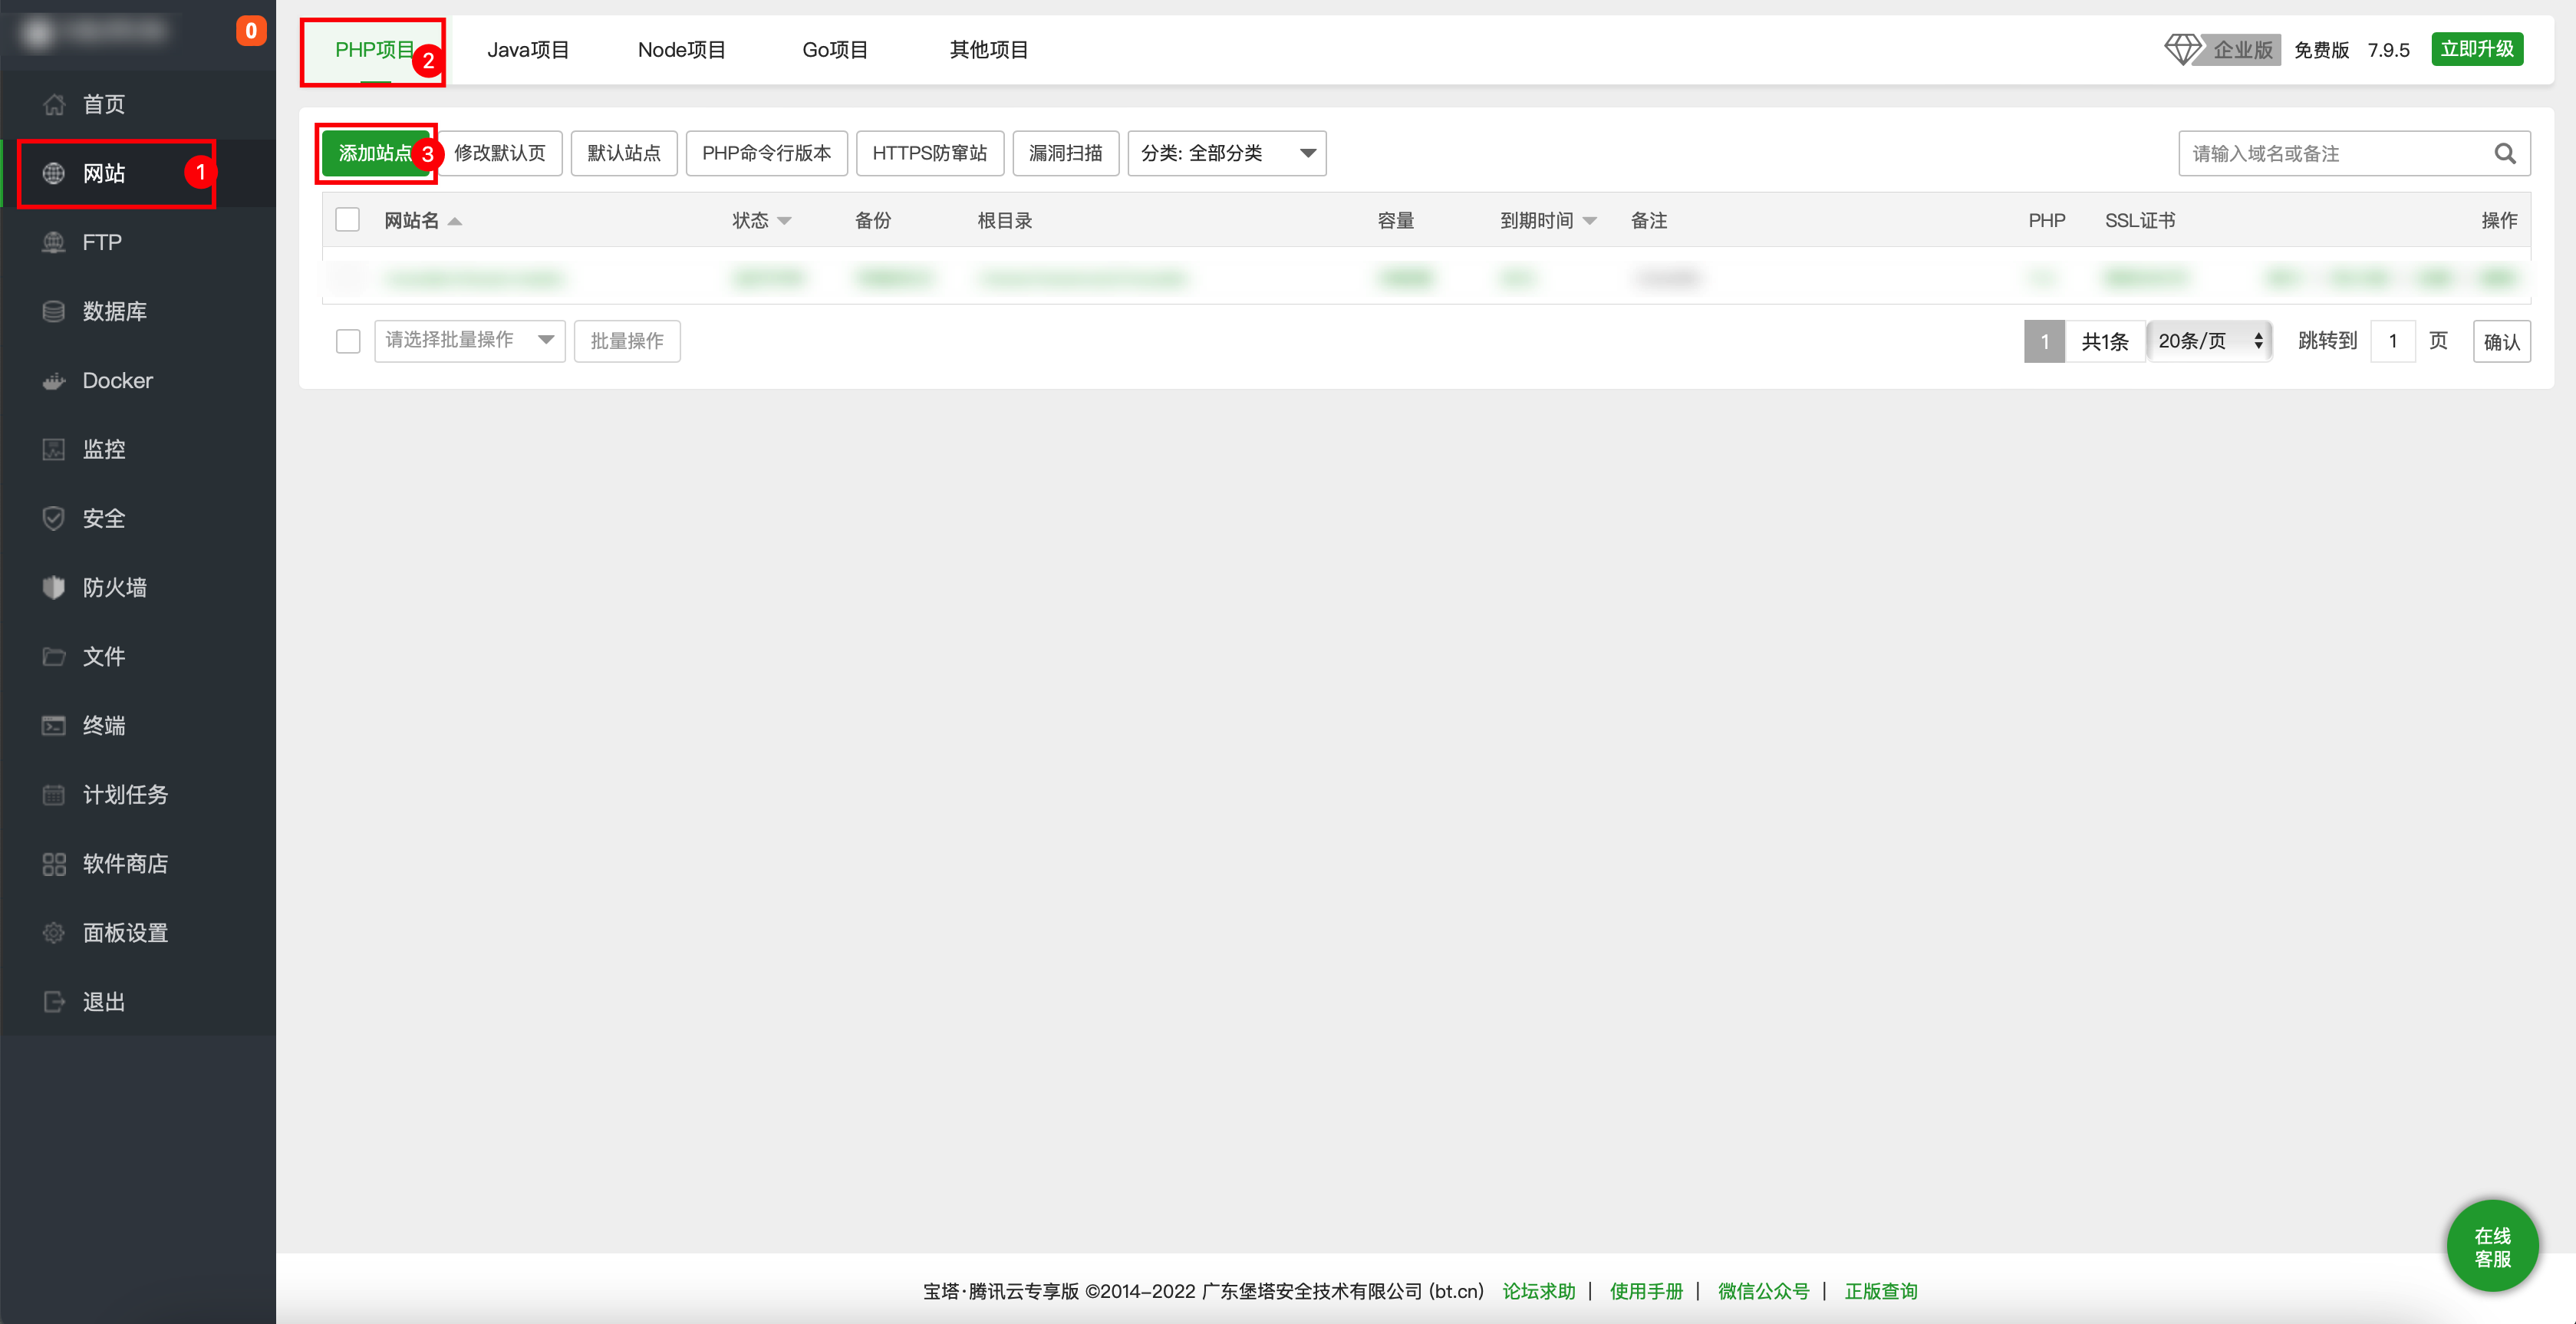Click the database icon (数据库)
This screenshot has width=2576, height=1324.
pyautogui.click(x=54, y=312)
